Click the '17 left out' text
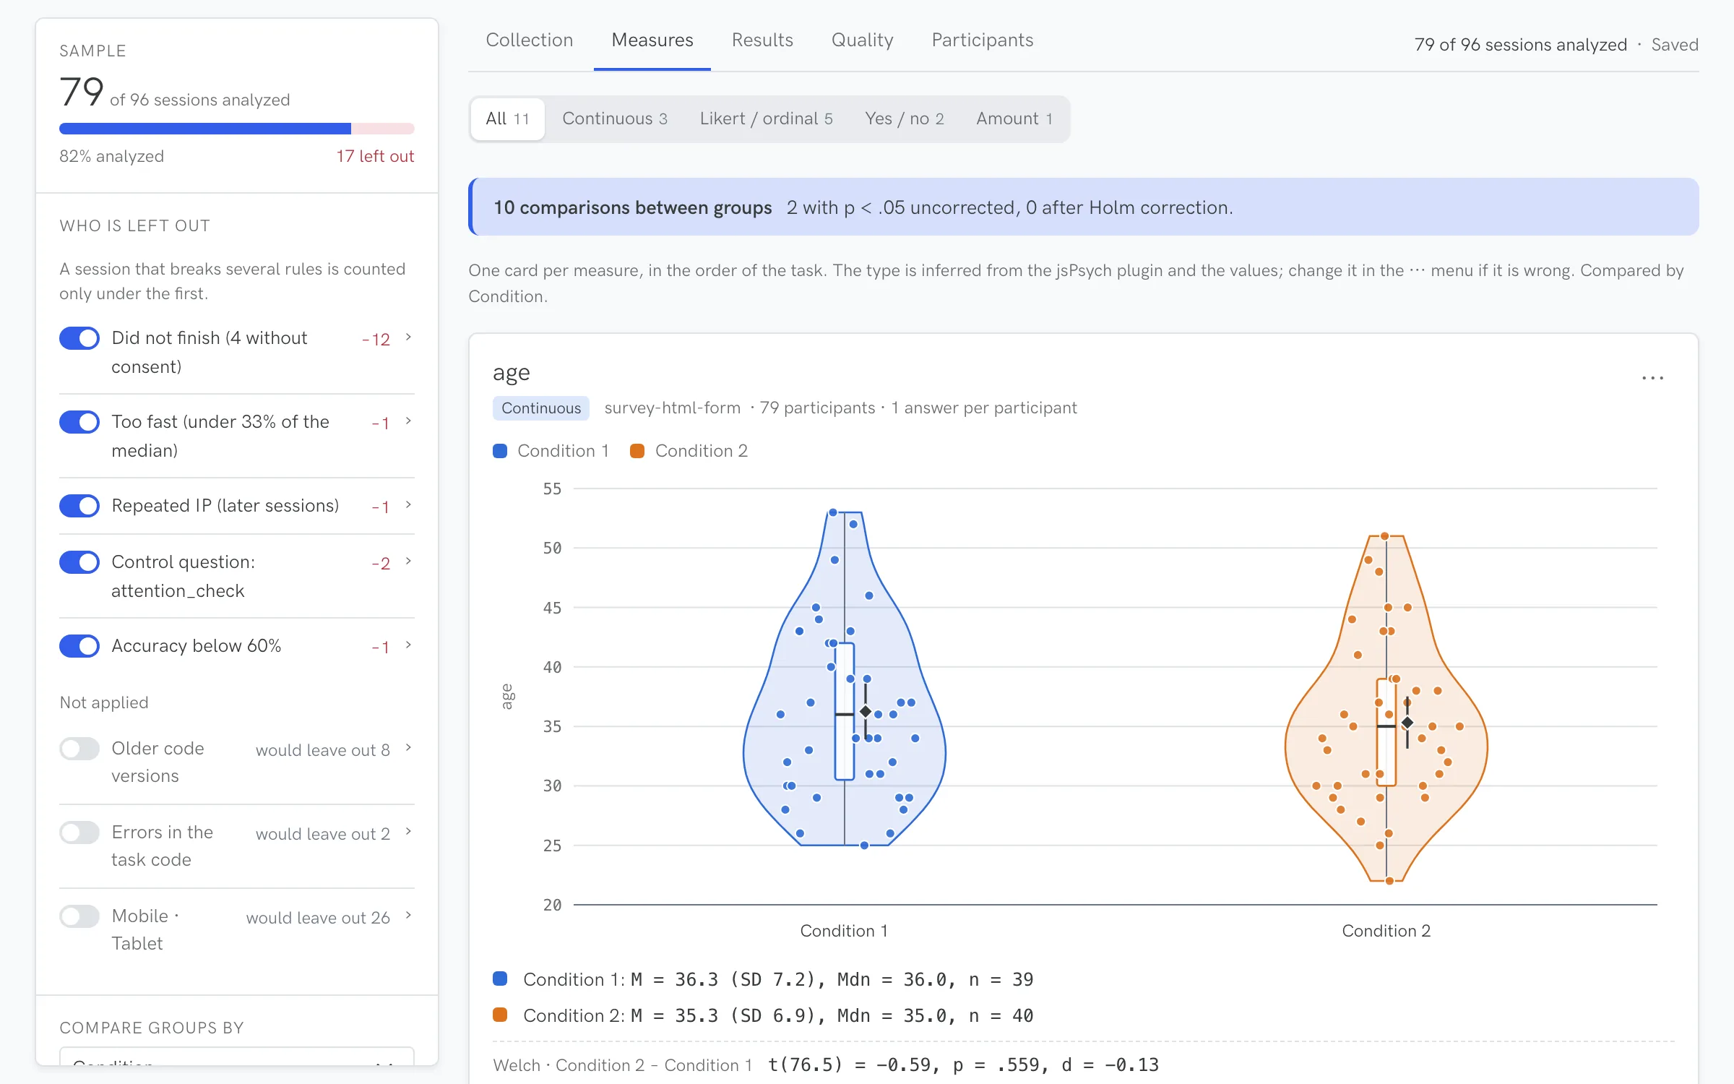The height and width of the screenshot is (1084, 1734). pos(375,157)
